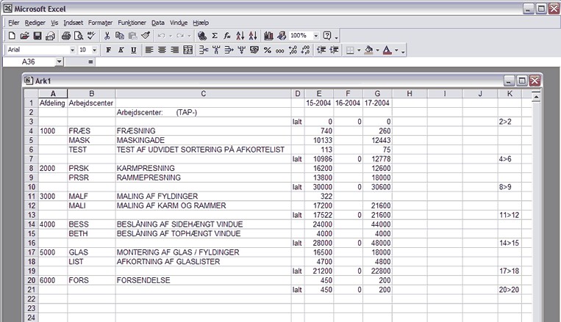Open the Formater menu
Image resolution: width=561 pixels, height=322 pixels.
pyautogui.click(x=99, y=23)
